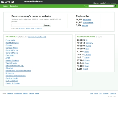Click the register link

coord(102,3)
